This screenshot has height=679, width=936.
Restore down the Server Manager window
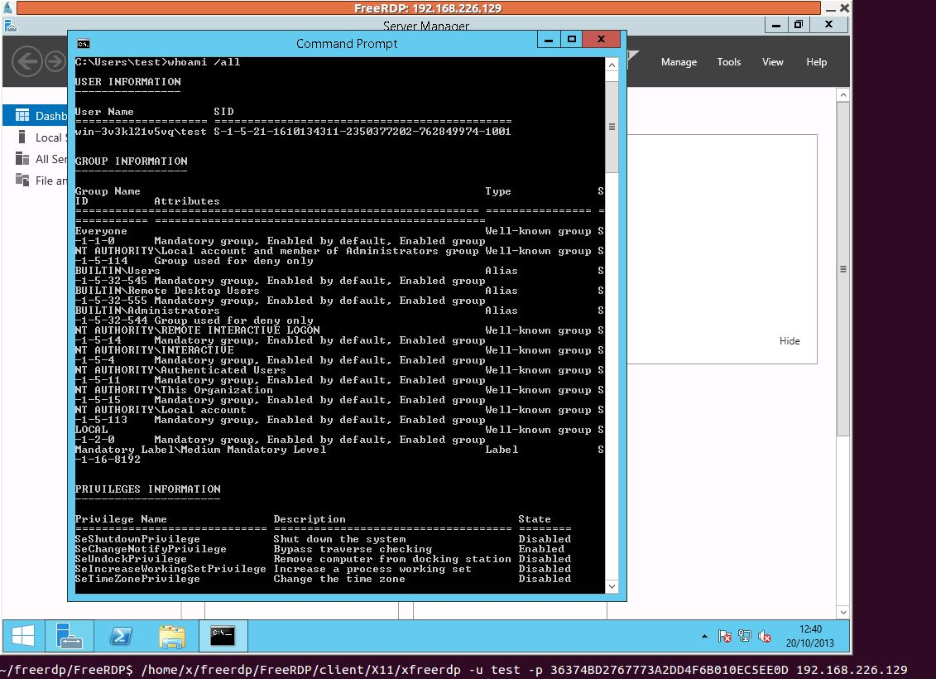pyautogui.click(x=799, y=25)
